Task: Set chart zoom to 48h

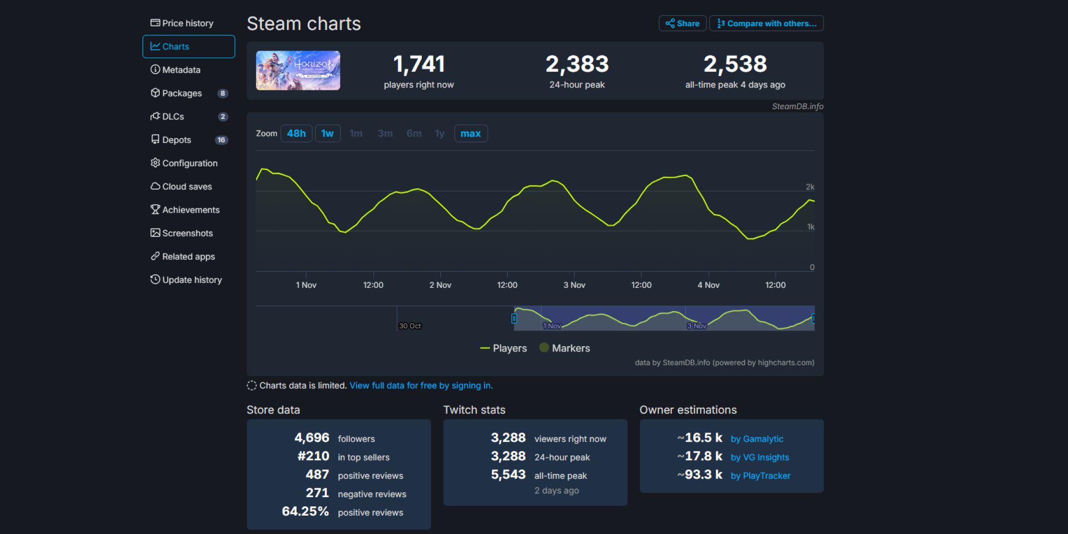Action: [x=296, y=133]
